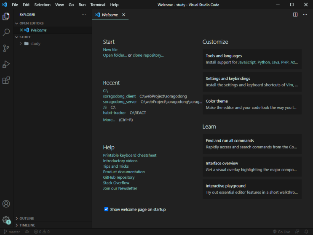Open Tips and Tricks link
This screenshot has height=235, width=313.
click(116, 166)
